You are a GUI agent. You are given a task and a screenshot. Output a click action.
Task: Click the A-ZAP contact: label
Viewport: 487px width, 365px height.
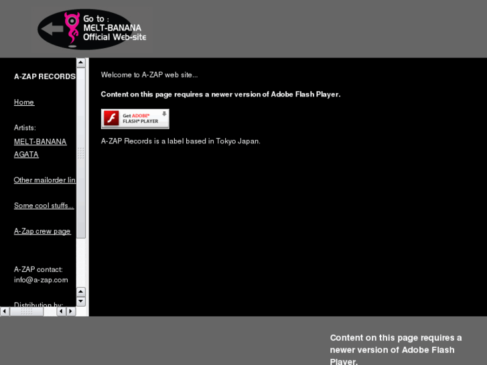(x=38, y=269)
